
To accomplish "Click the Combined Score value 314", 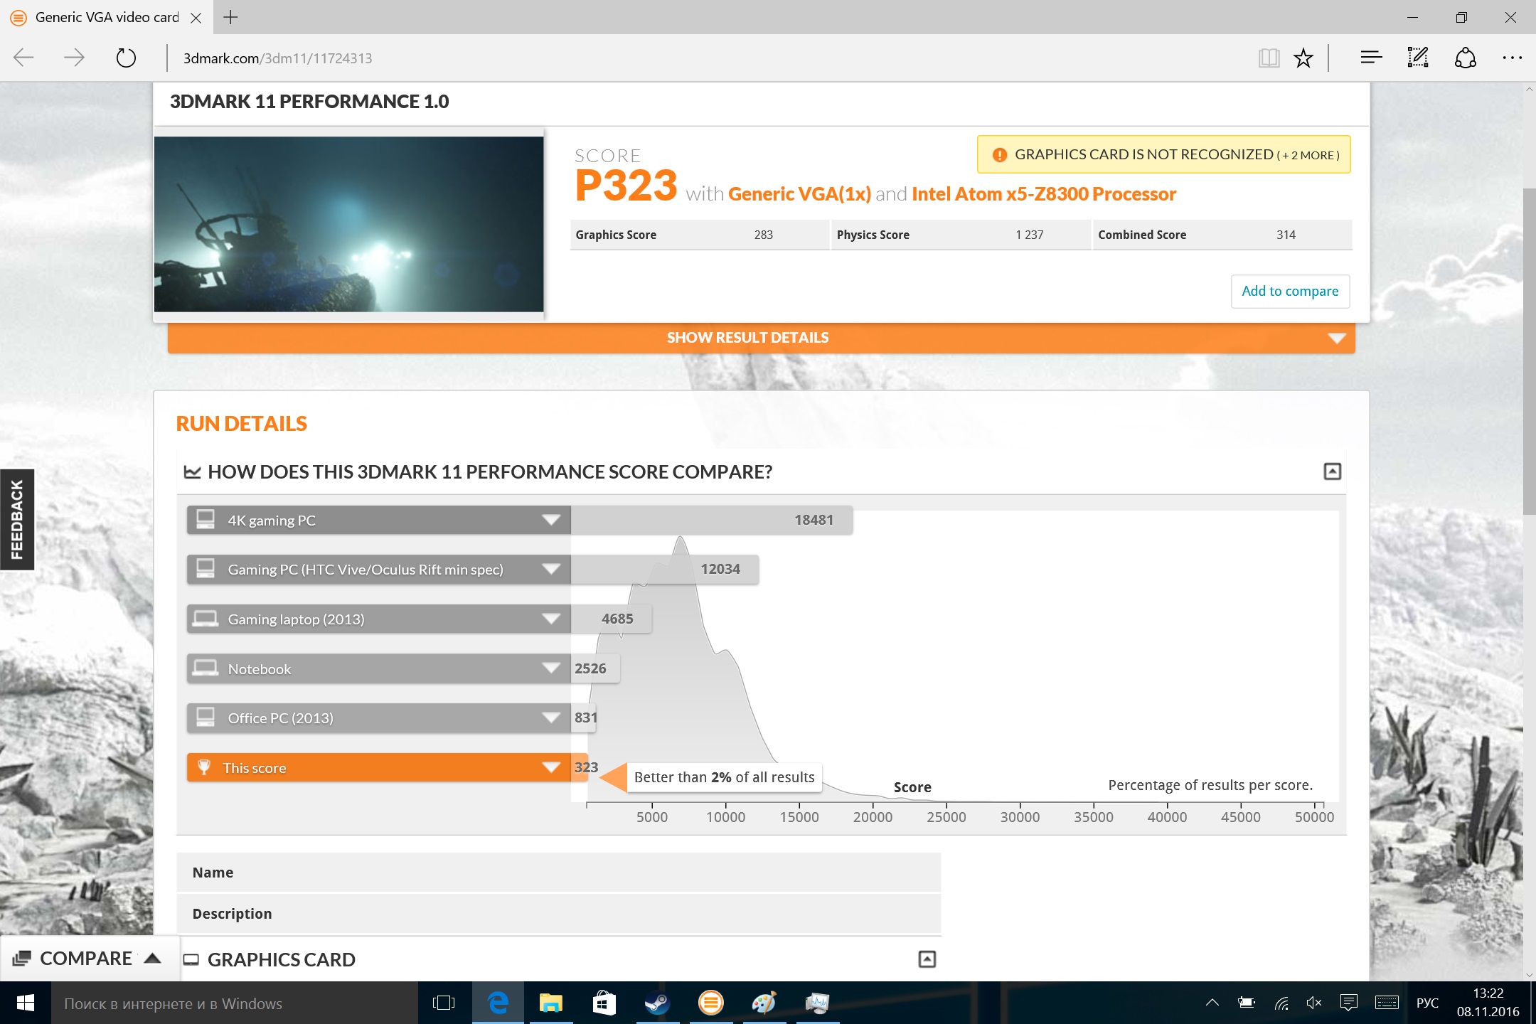I will [x=1286, y=235].
